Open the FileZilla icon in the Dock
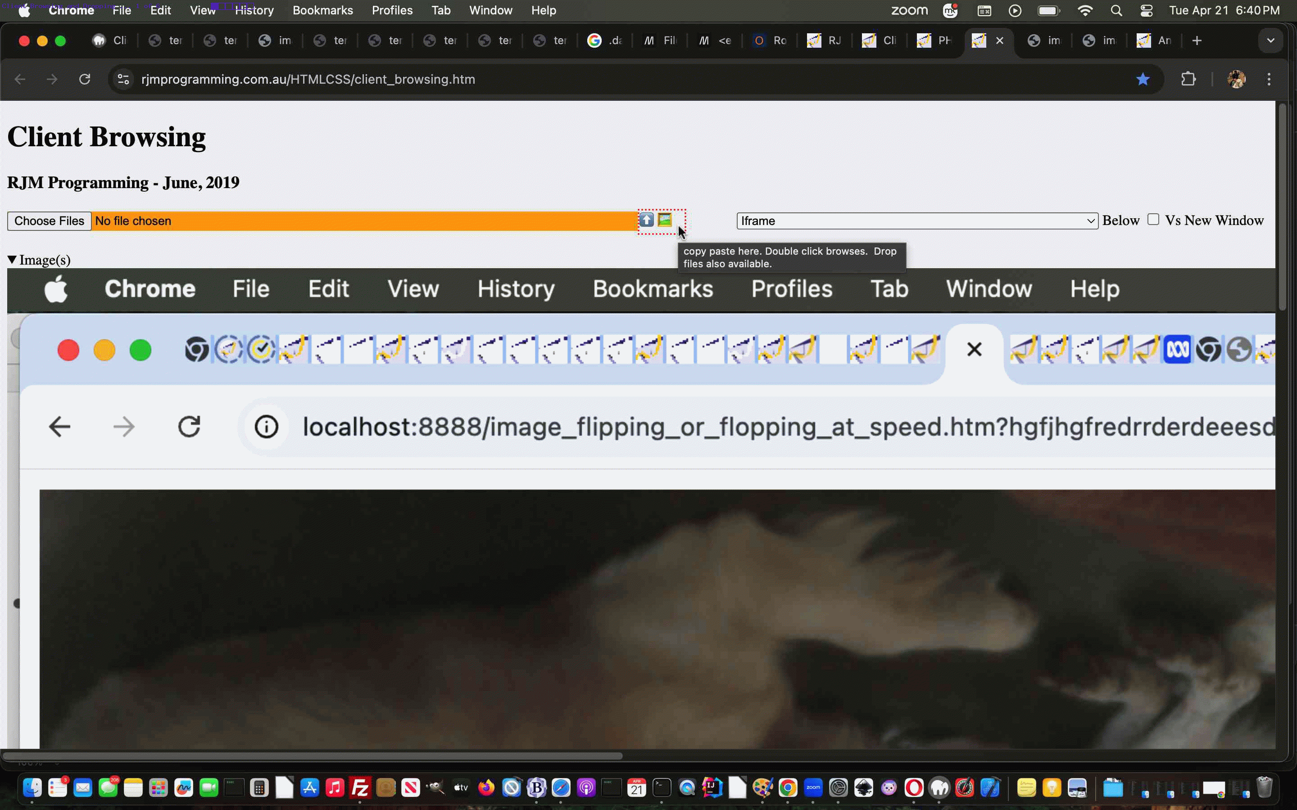Image resolution: width=1297 pixels, height=810 pixels. click(360, 787)
